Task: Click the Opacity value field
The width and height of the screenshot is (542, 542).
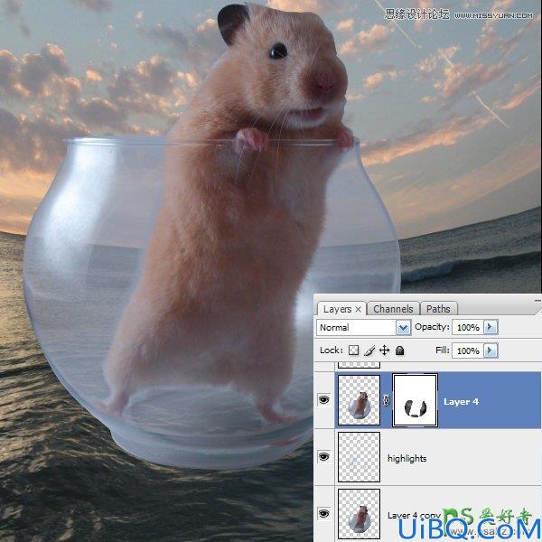Action: pos(468,327)
